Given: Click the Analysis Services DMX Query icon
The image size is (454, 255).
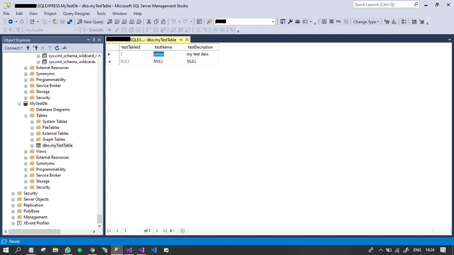Looking at the screenshot, I should click(124, 22).
